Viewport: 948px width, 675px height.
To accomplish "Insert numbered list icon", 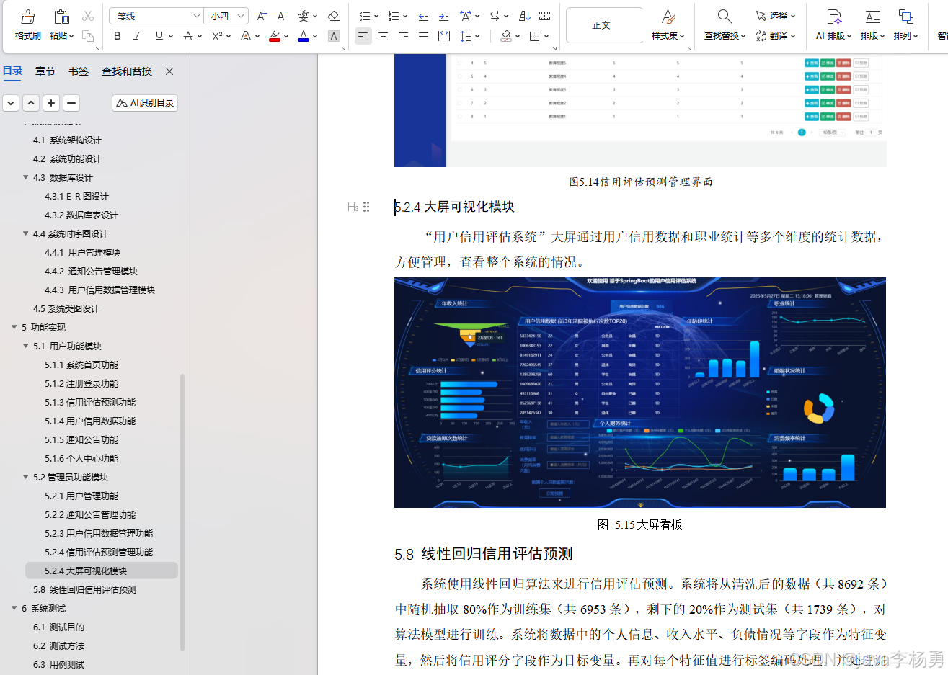I will tap(394, 16).
